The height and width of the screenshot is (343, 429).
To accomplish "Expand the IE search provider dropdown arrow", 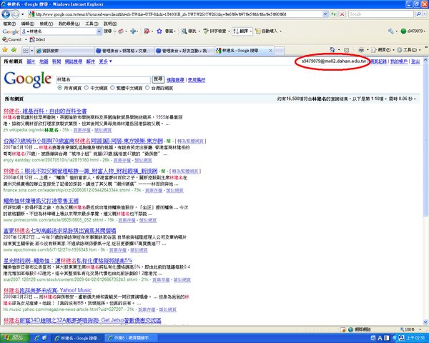I will click(x=424, y=14).
